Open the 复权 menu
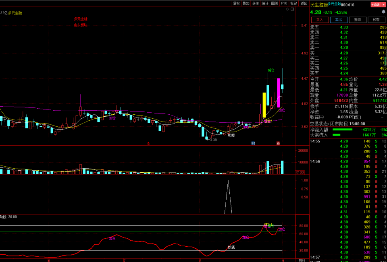The height and width of the screenshot is (262, 387). coord(237,3)
